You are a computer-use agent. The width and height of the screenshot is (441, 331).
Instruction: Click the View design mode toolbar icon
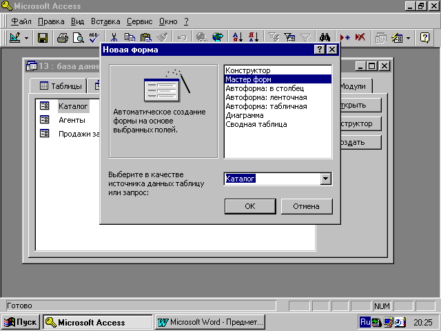point(15,37)
